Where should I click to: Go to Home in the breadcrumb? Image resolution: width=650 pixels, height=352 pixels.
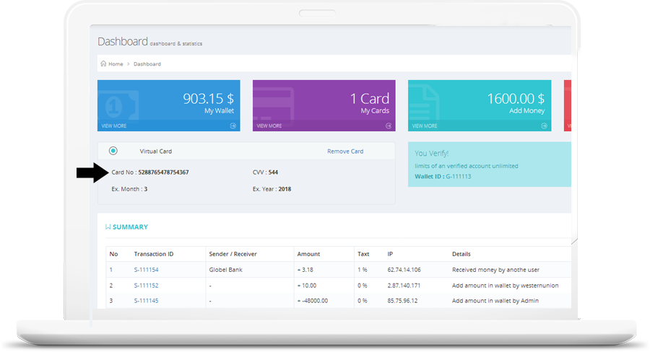116,64
